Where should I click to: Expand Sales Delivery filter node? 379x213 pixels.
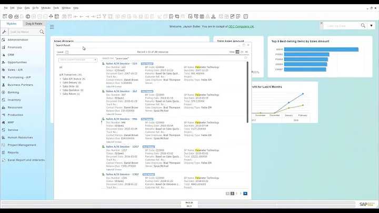[x=61, y=83]
